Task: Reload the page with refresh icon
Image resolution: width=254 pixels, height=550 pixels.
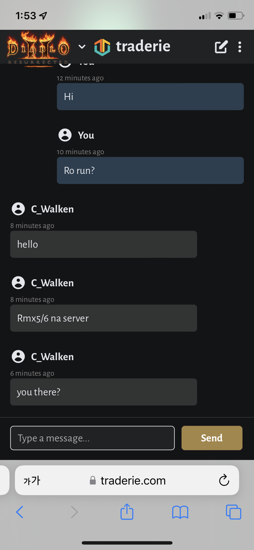Action: click(224, 480)
